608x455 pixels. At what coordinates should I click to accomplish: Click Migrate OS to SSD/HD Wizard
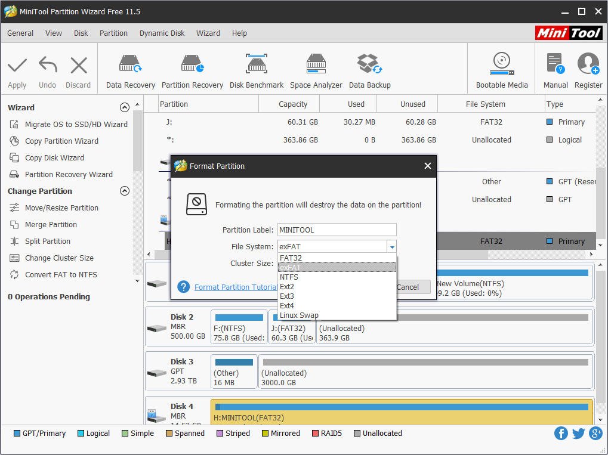pyautogui.click(x=76, y=125)
